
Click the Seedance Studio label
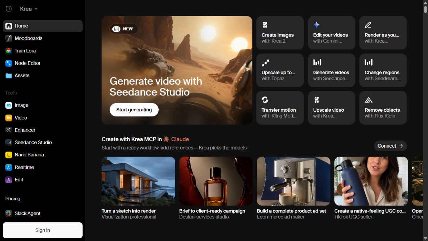[33, 143]
